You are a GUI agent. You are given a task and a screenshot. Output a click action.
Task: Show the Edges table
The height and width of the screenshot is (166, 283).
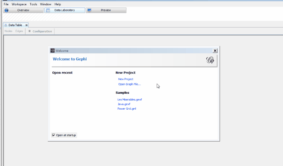click(x=19, y=31)
